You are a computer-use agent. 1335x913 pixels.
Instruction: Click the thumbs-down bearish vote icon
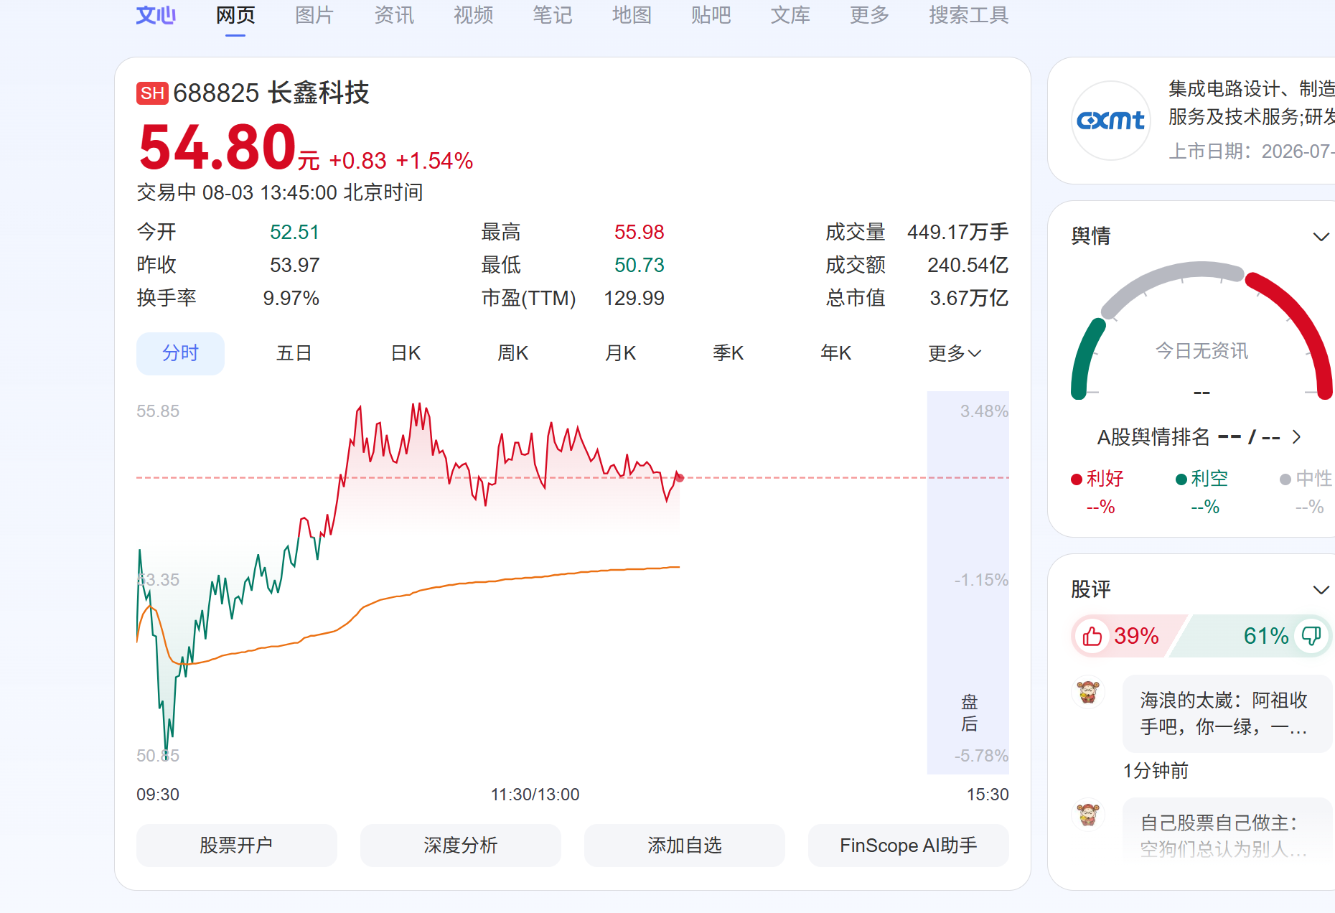[1311, 636]
